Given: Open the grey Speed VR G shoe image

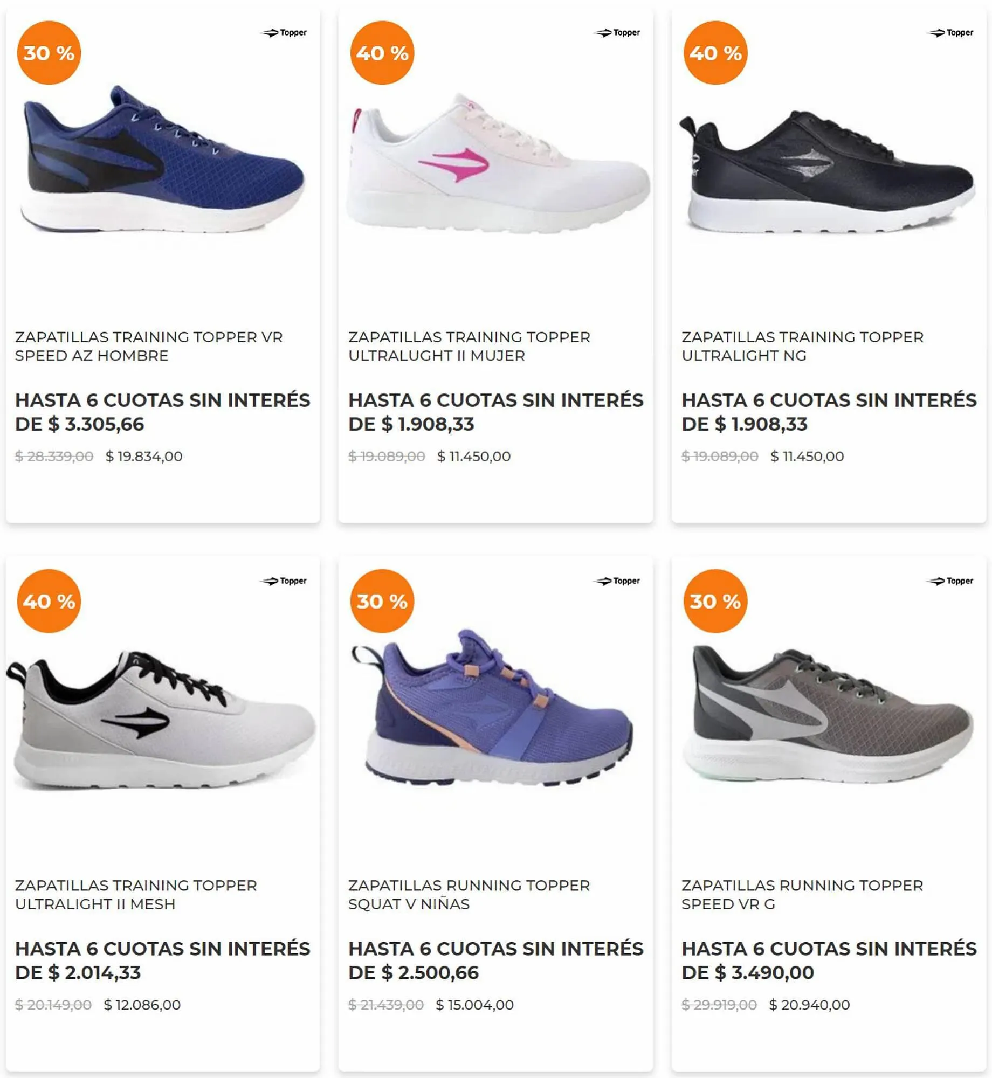Looking at the screenshot, I should (828, 716).
